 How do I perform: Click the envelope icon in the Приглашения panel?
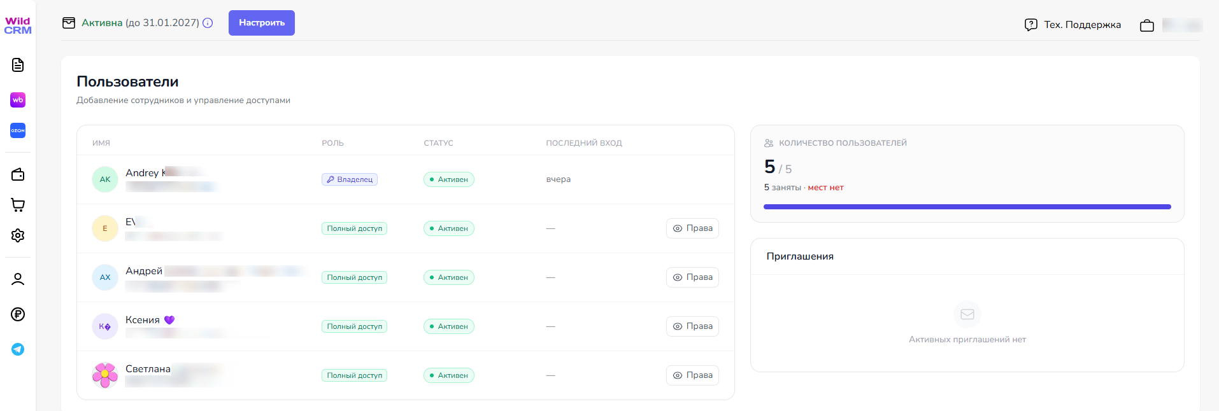tap(967, 314)
